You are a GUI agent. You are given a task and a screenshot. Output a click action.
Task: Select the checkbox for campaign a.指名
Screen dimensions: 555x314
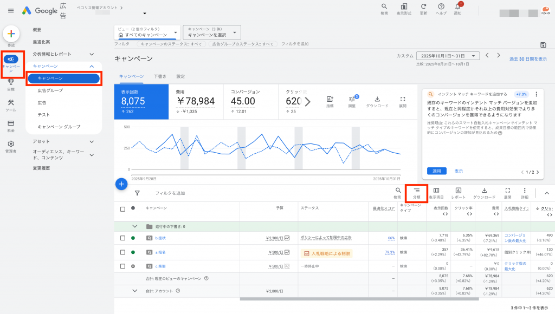(x=123, y=252)
